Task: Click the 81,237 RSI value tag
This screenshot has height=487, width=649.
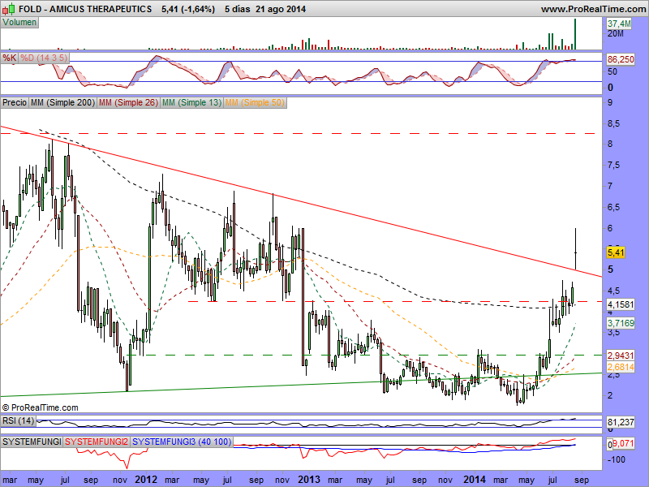Action: (x=621, y=422)
